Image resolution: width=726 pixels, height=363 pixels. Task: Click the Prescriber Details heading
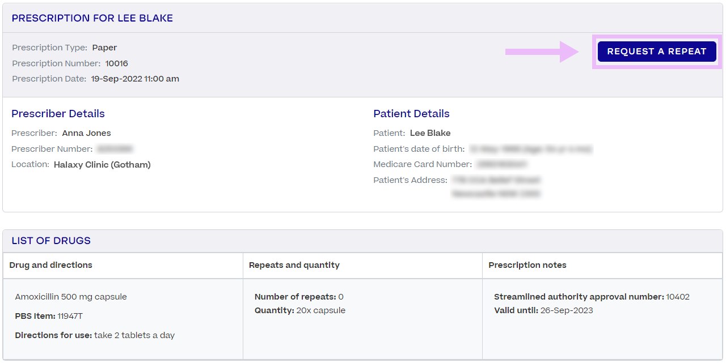click(58, 114)
